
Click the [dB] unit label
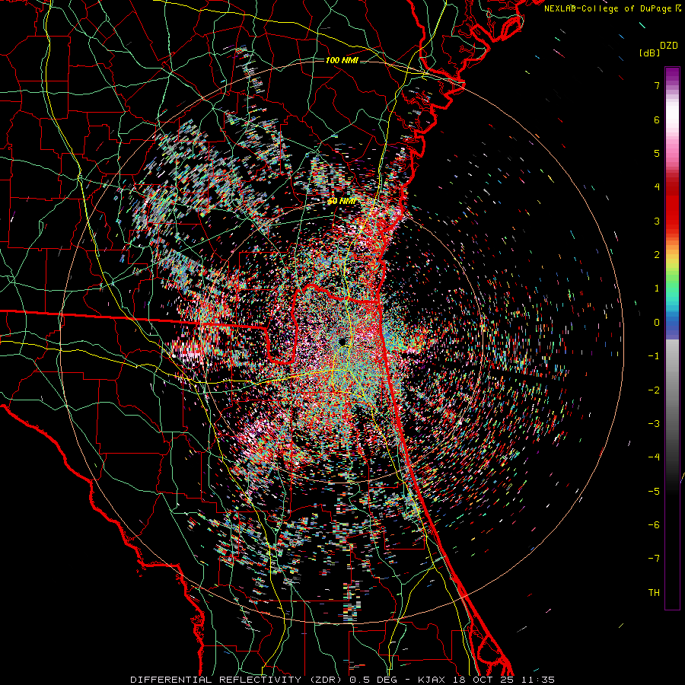tap(649, 53)
